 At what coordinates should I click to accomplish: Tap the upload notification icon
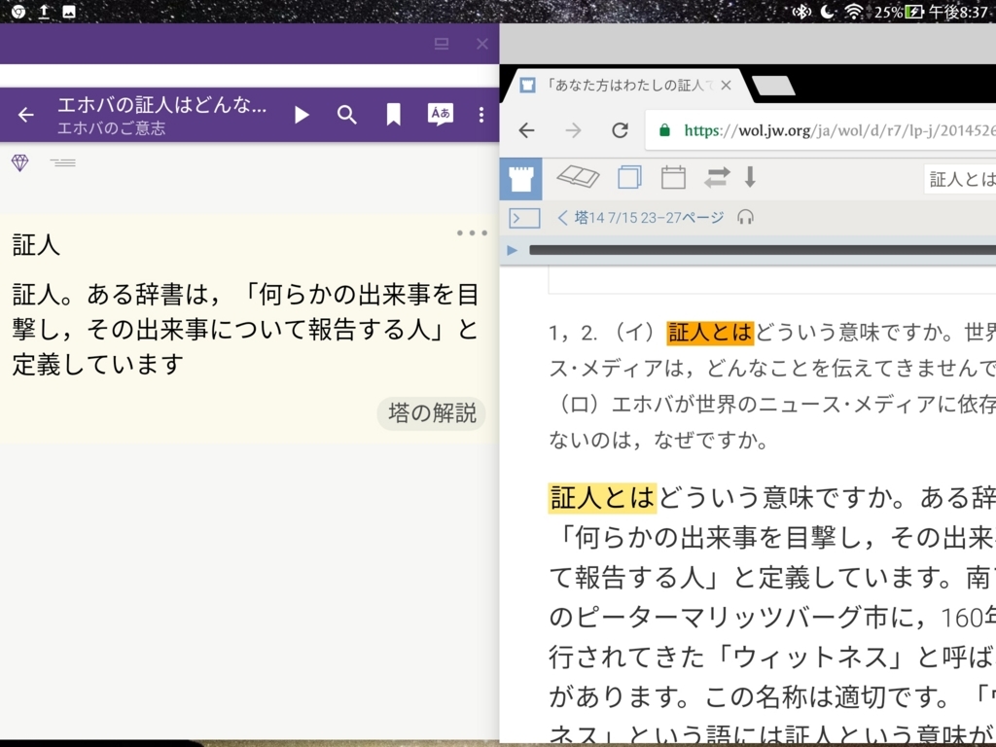point(44,12)
